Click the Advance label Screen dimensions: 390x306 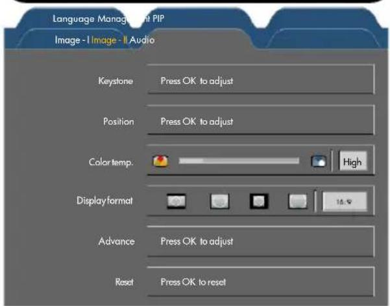pyautogui.click(x=116, y=241)
